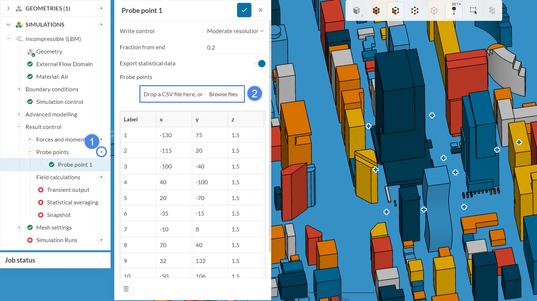Activate the box selection tool
Viewport: 537px width, 301px height.
(473, 11)
